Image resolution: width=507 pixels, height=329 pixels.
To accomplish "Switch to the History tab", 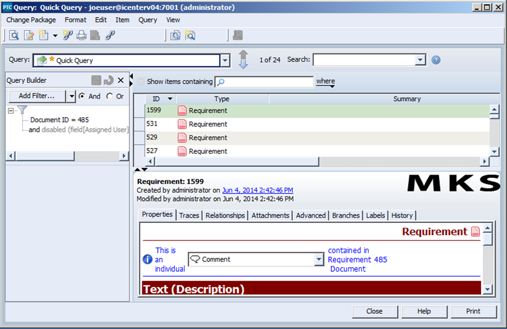I will [x=402, y=215].
